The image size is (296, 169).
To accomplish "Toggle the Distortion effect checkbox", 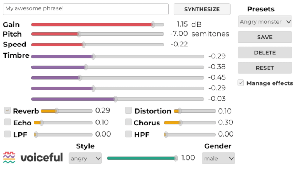I will tap(128, 110).
